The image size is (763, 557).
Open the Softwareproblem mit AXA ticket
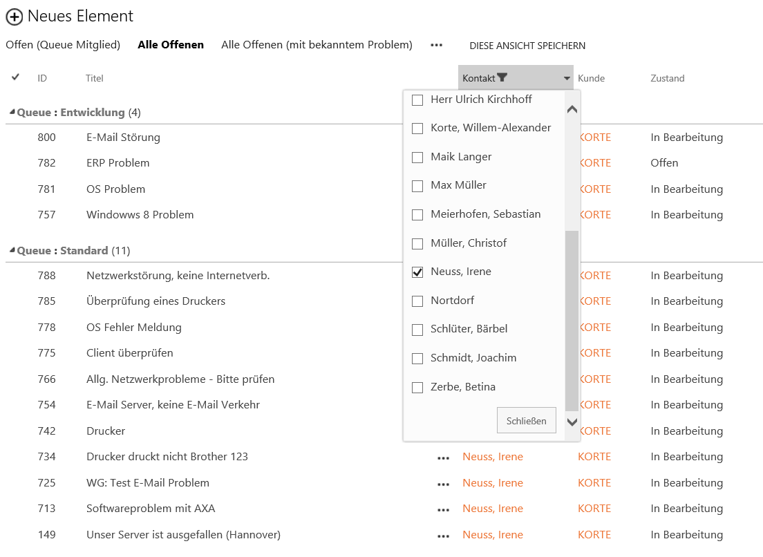(x=151, y=509)
